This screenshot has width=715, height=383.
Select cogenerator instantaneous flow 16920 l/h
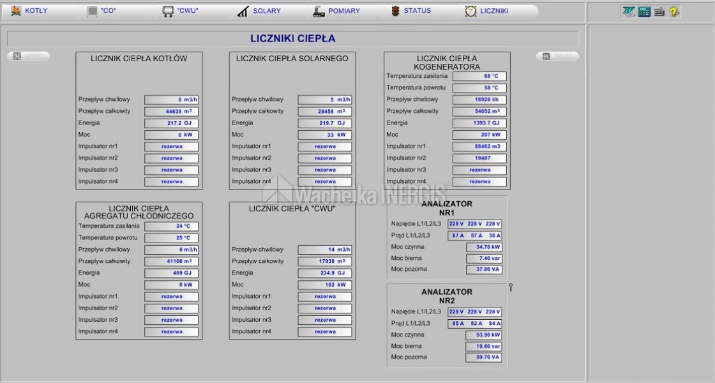479,100
